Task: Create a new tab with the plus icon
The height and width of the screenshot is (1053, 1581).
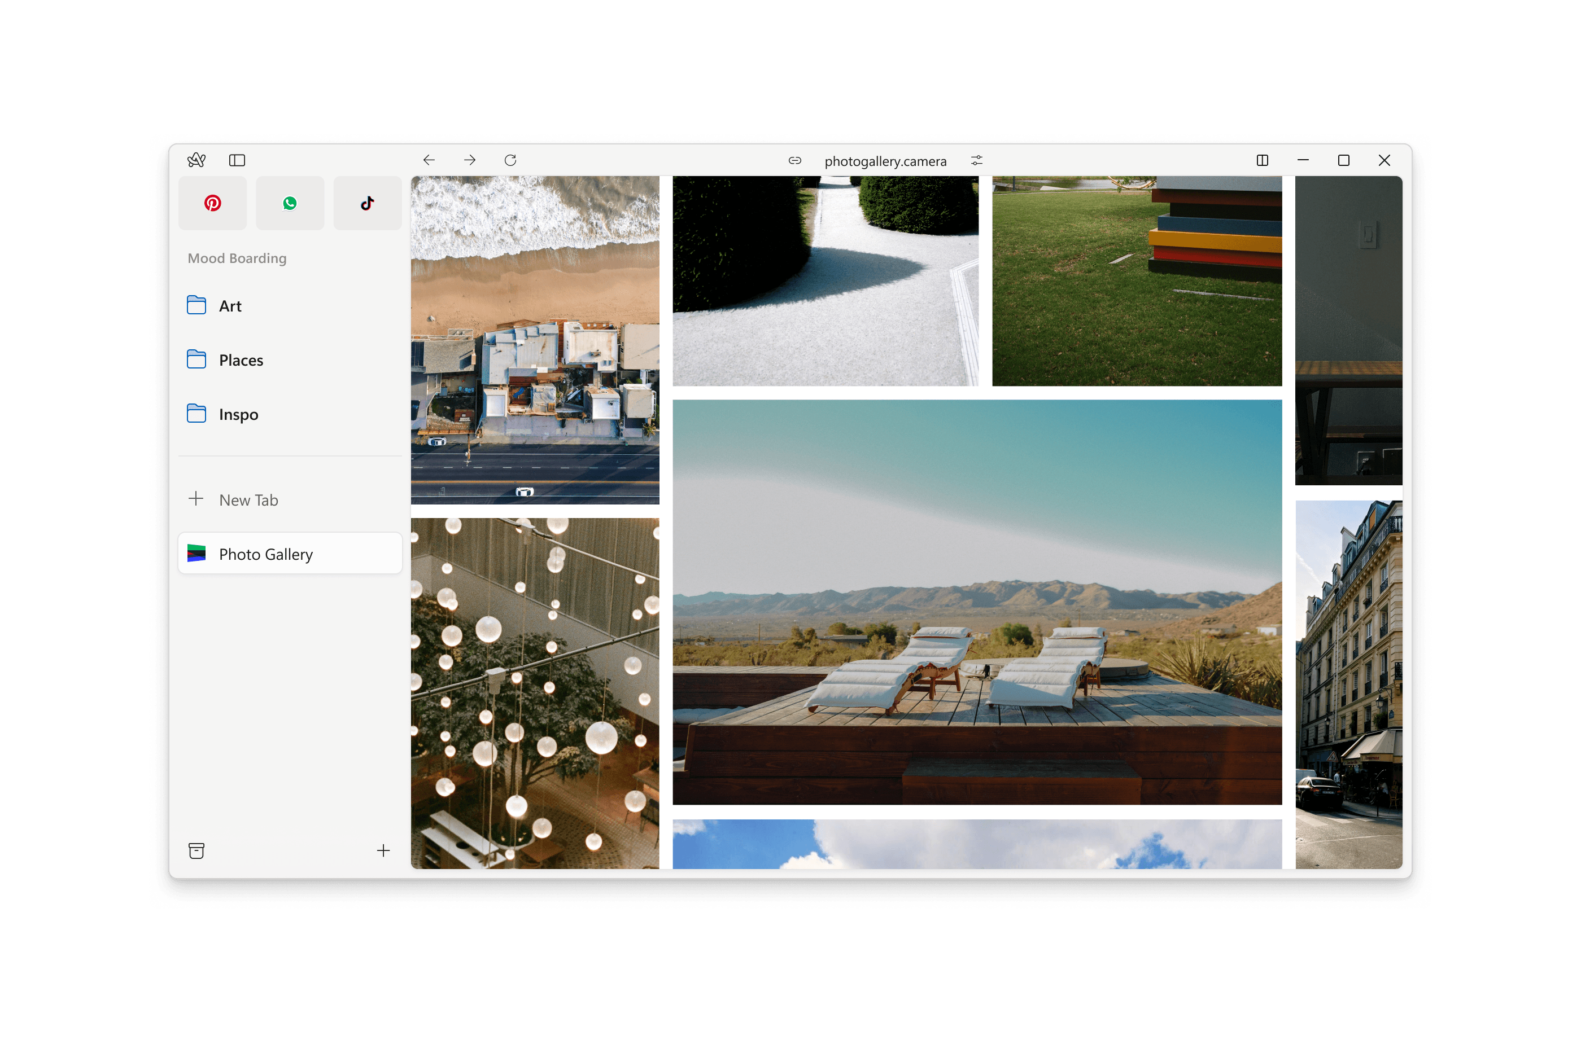Action: click(383, 850)
